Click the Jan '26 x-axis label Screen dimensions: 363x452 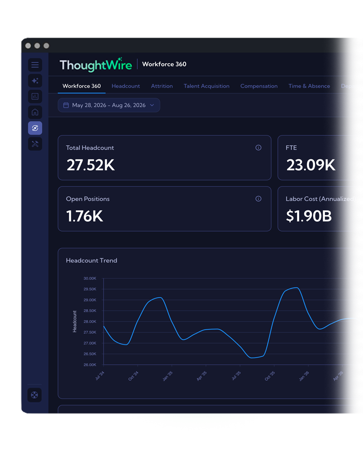[304, 376]
